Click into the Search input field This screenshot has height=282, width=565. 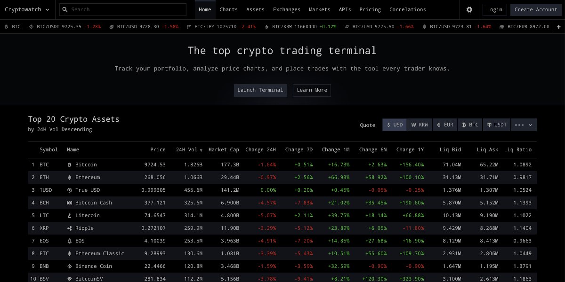point(122,9)
